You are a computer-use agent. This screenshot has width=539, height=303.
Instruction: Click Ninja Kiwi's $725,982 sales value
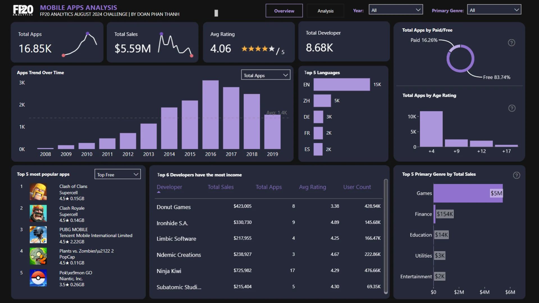click(x=243, y=270)
